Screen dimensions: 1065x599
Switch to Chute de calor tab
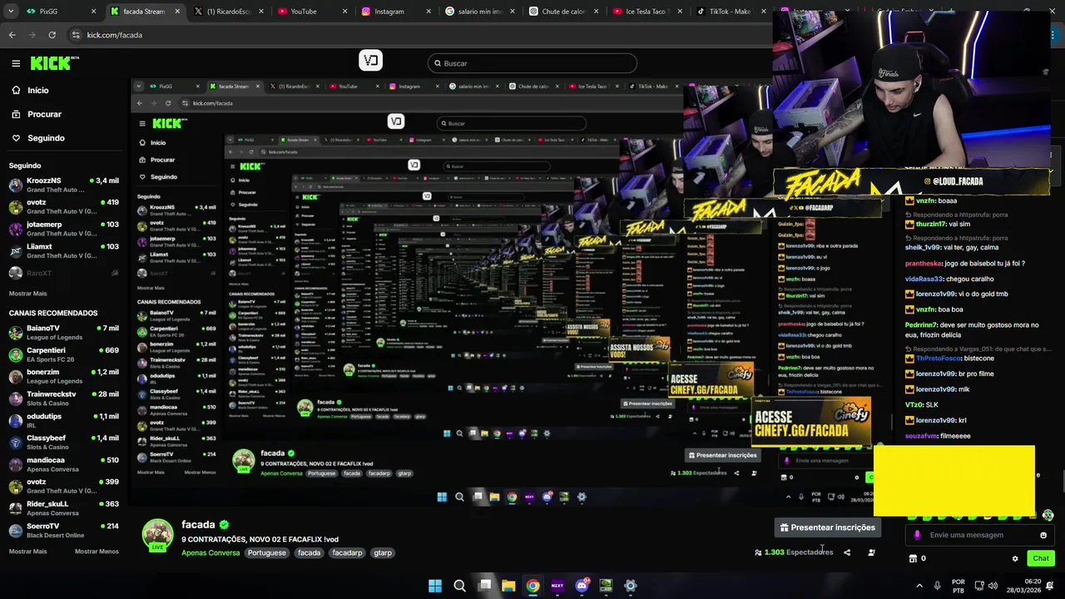pos(564,12)
